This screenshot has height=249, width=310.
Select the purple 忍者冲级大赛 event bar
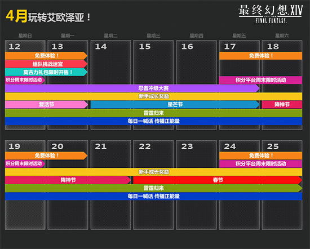(132, 88)
